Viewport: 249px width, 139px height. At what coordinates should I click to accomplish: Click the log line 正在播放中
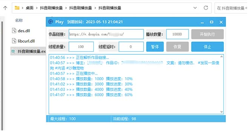tap(73, 73)
